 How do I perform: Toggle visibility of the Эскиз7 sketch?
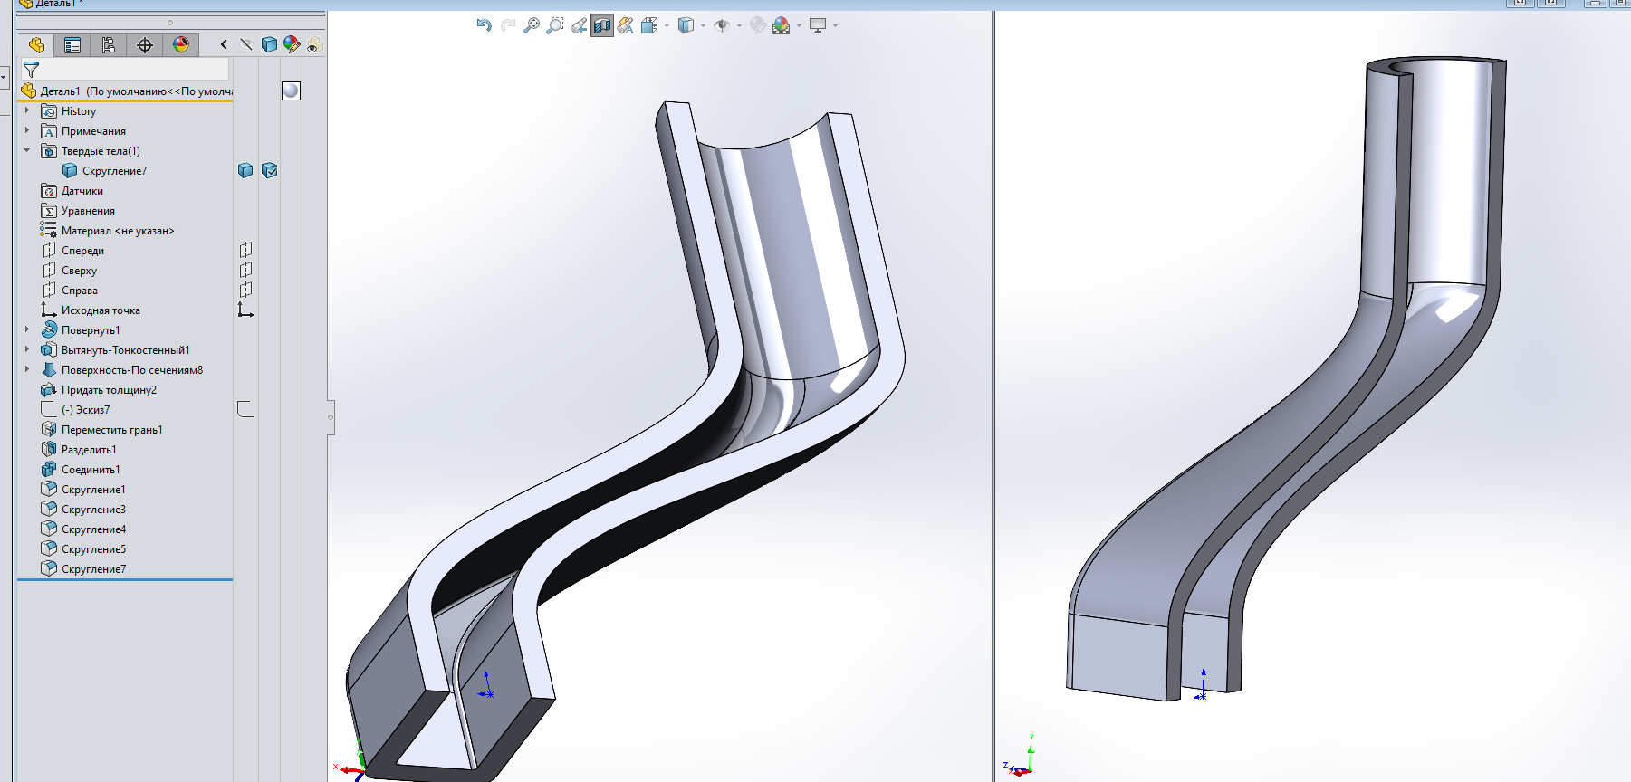pyautogui.click(x=245, y=409)
